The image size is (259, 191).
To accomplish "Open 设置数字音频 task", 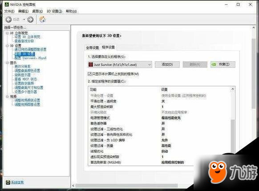I will [24, 84].
